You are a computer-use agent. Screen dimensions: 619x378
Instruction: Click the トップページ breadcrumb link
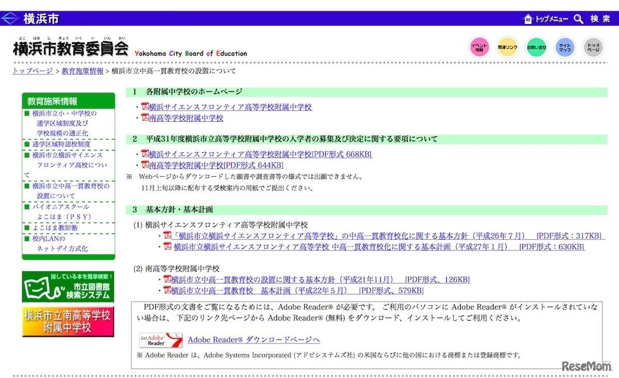[32, 71]
